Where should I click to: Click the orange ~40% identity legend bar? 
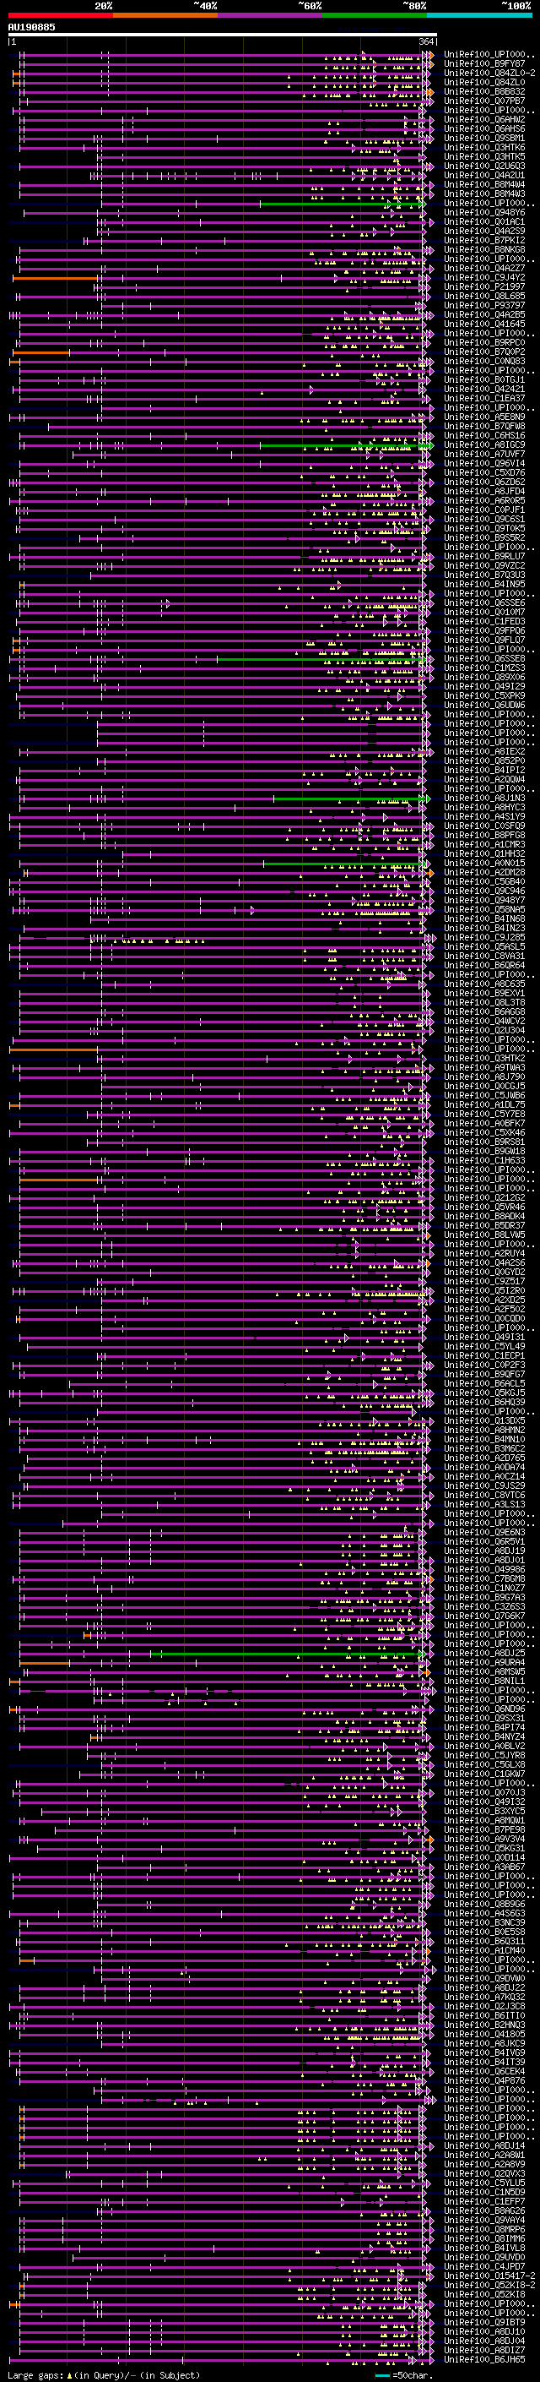(x=165, y=15)
